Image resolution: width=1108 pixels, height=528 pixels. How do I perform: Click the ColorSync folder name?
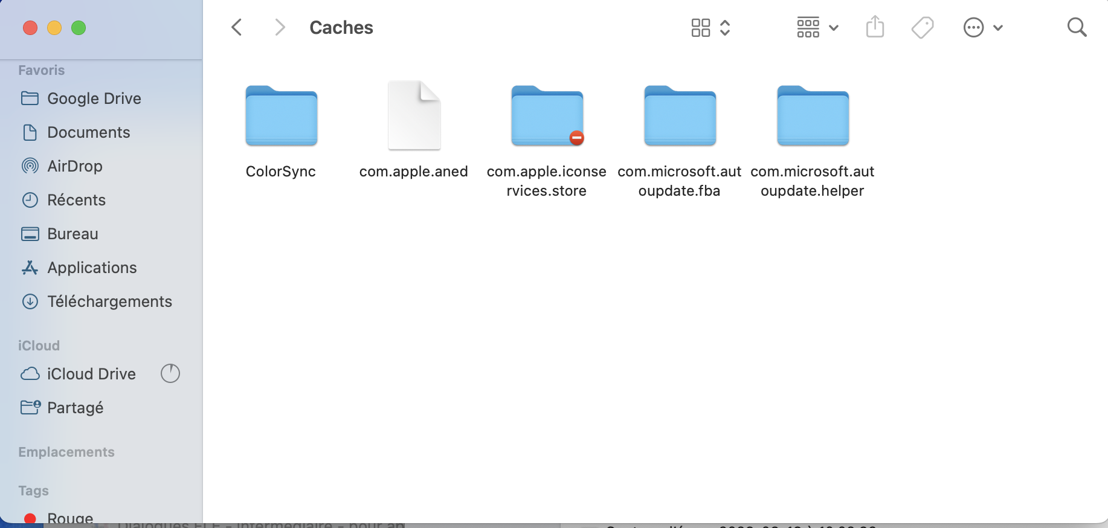pyautogui.click(x=281, y=172)
